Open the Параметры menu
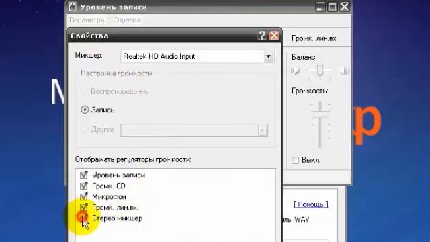 click(x=87, y=20)
